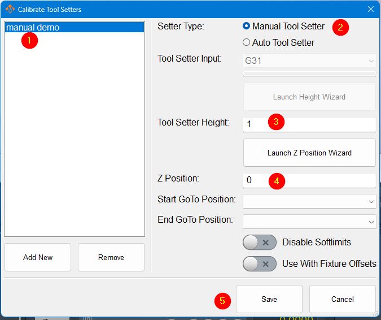Close the Calibrate Tool Setters dialog
The image size is (381, 320).
point(371,9)
